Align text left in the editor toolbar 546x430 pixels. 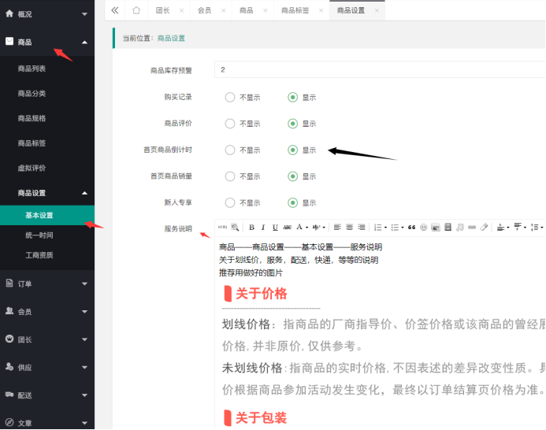pyautogui.click(x=337, y=227)
